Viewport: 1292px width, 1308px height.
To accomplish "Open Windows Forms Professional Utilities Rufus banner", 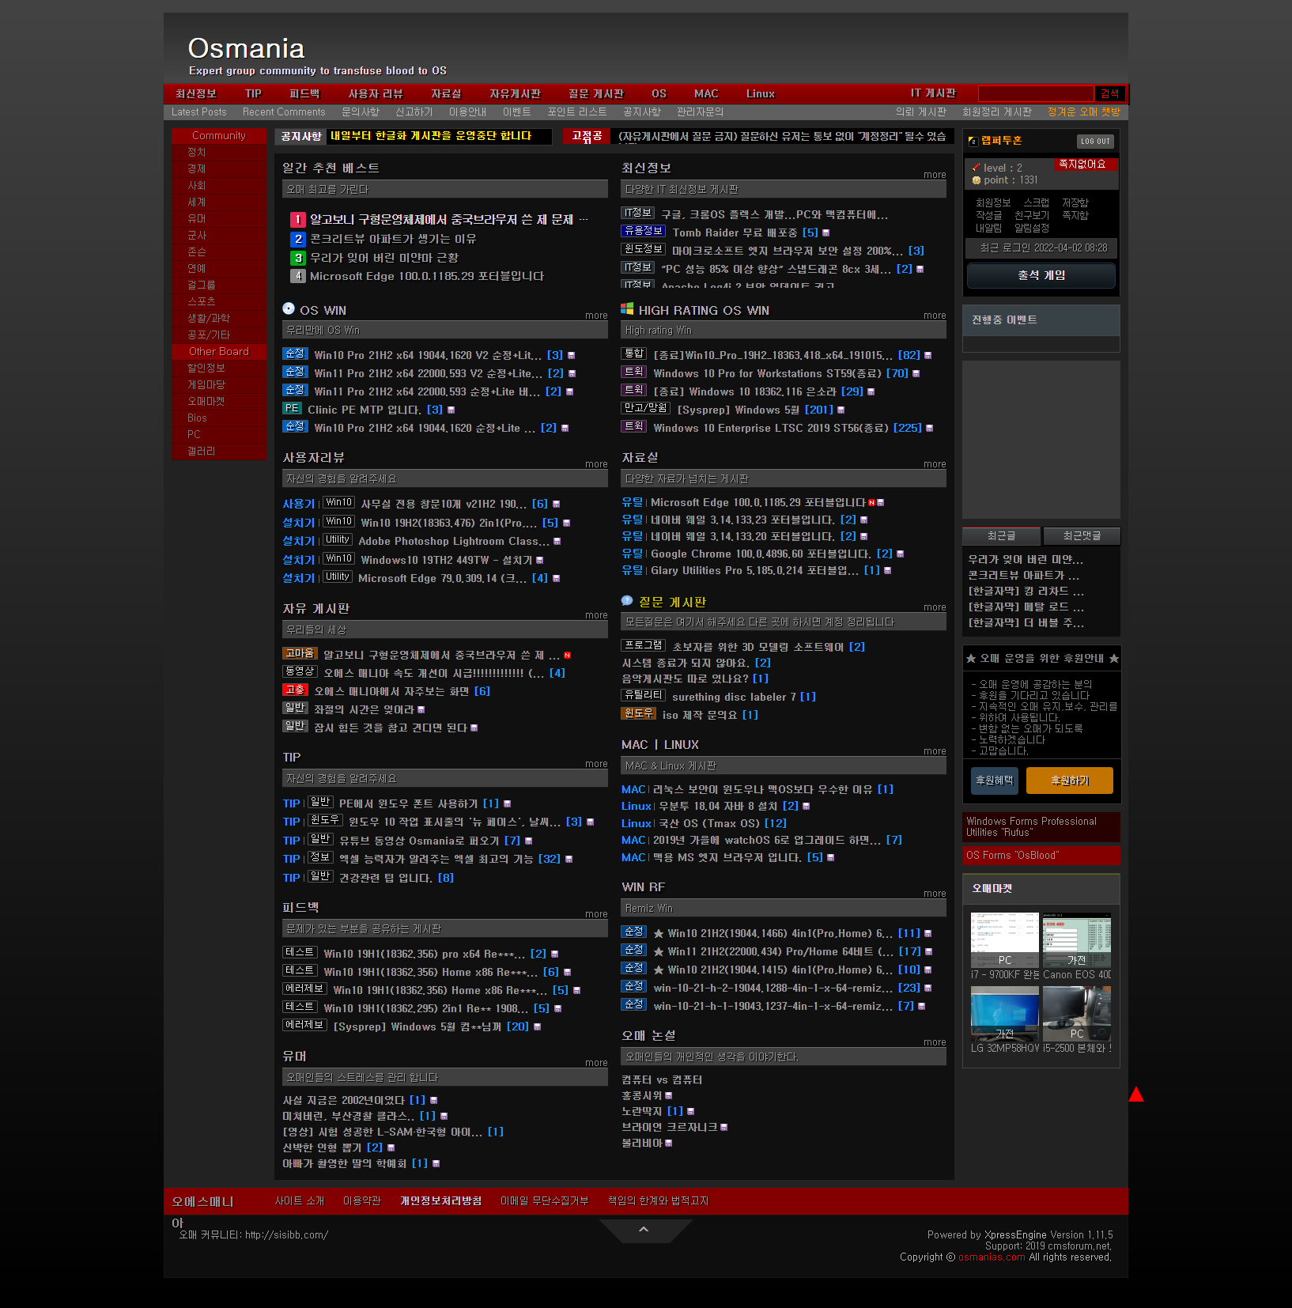I will 1041,827.
